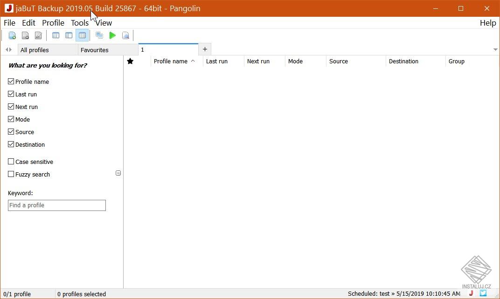Click the new profile icon with green plus
Image resolution: width=500 pixels, height=299 pixels.
point(12,35)
